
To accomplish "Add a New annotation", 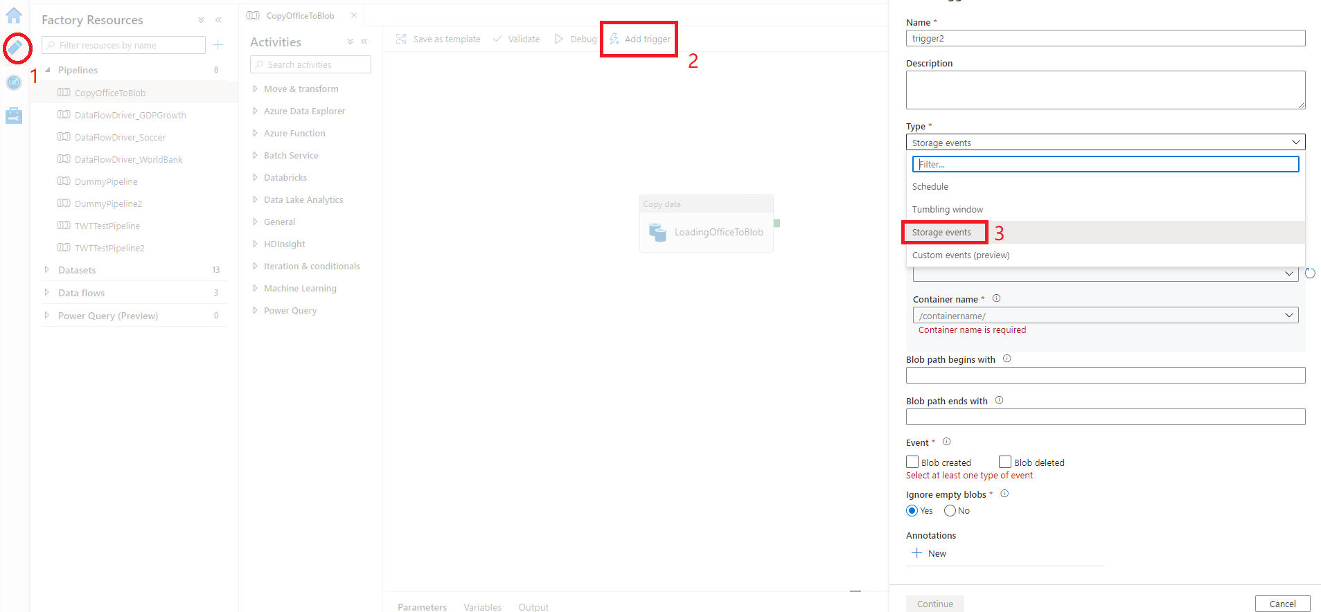I will click(x=929, y=553).
